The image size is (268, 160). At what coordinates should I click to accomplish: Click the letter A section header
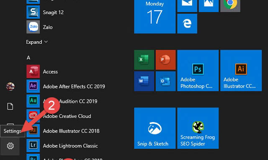point(28,57)
